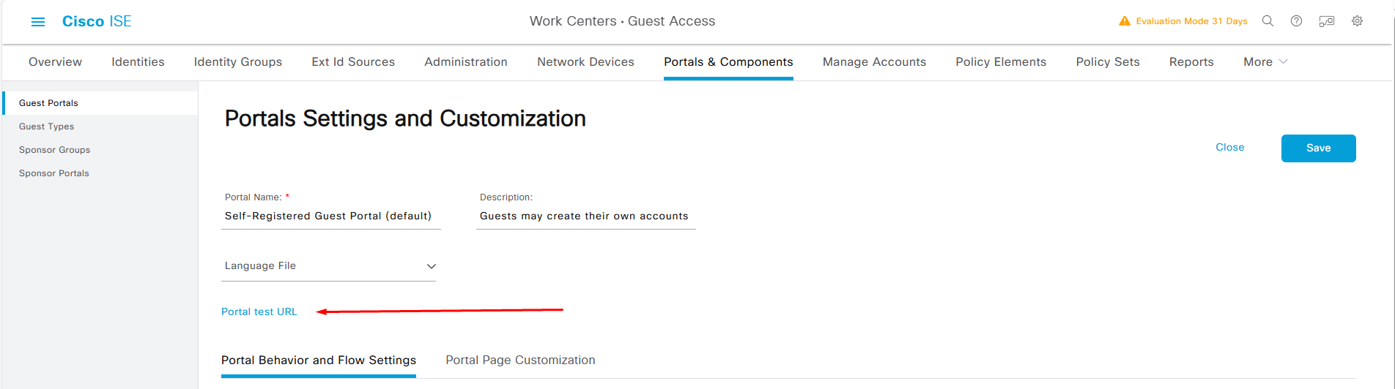Open the settings gear icon

pos(1357,21)
